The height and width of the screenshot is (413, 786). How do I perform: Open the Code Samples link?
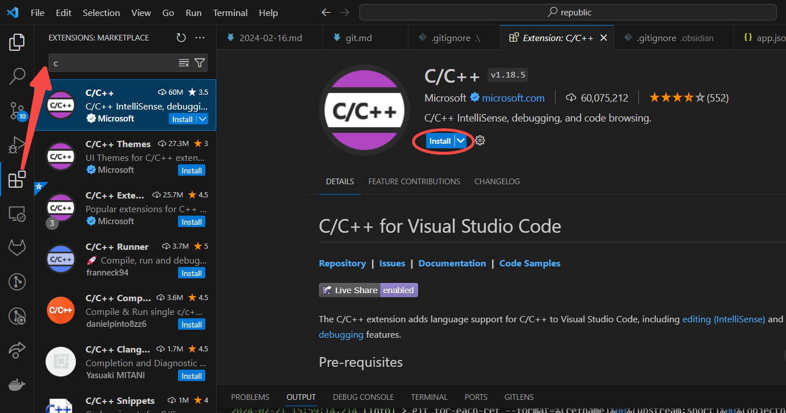(x=530, y=263)
